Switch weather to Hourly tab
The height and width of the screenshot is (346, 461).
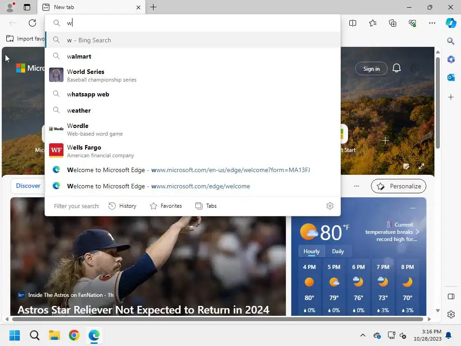(312, 251)
